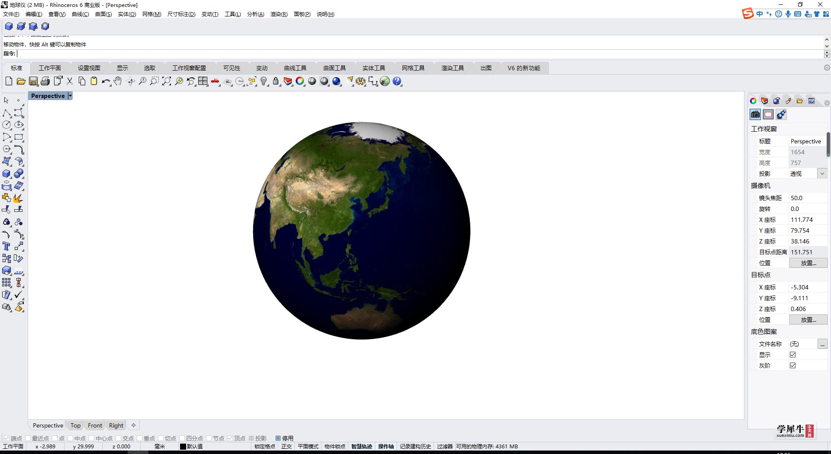
Task: Select the Text object T tool
Action: (6, 246)
